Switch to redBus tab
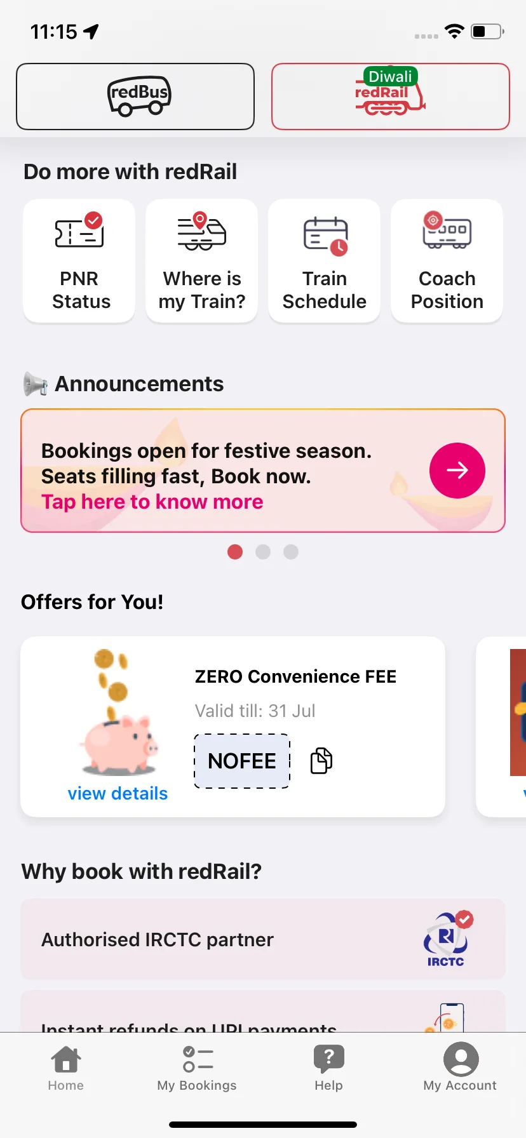 135,97
